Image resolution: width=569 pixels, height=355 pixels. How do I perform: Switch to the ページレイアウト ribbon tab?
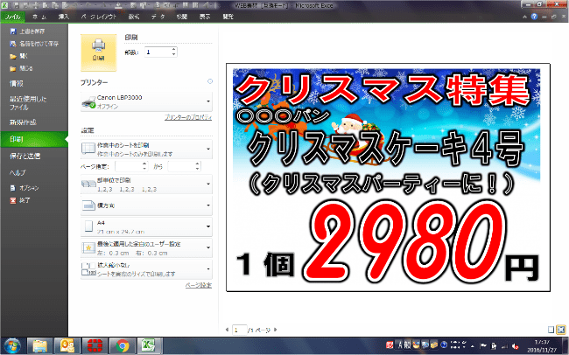98,17
